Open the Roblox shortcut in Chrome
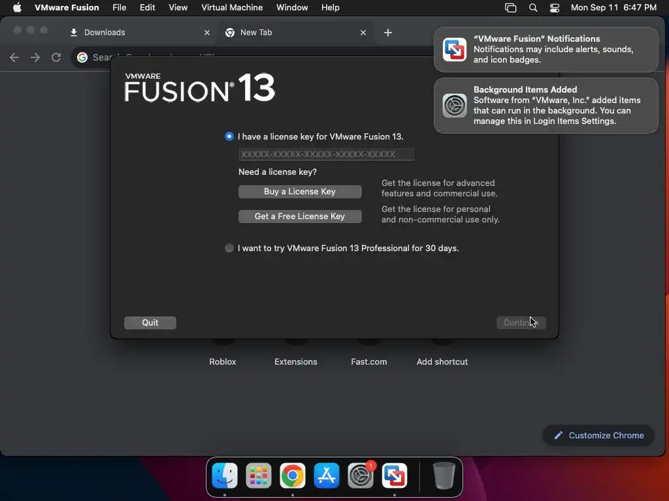Screen dimensions: 669x501 [x=223, y=361]
